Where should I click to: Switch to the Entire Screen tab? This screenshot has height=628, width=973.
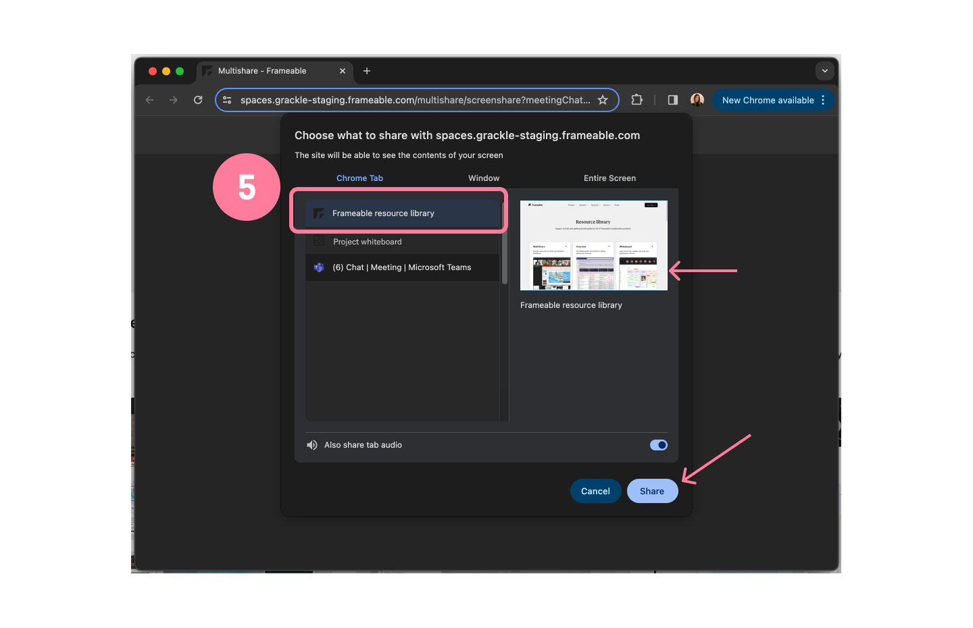click(609, 178)
